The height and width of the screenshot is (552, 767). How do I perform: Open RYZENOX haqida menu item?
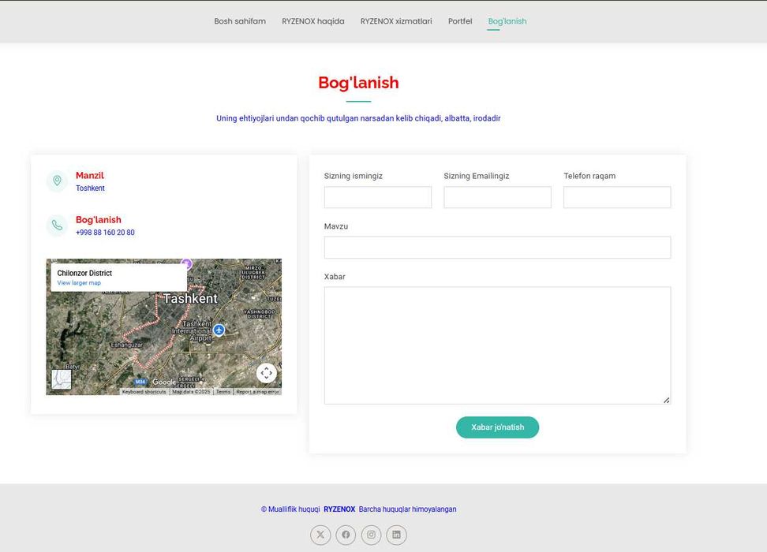point(313,21)
